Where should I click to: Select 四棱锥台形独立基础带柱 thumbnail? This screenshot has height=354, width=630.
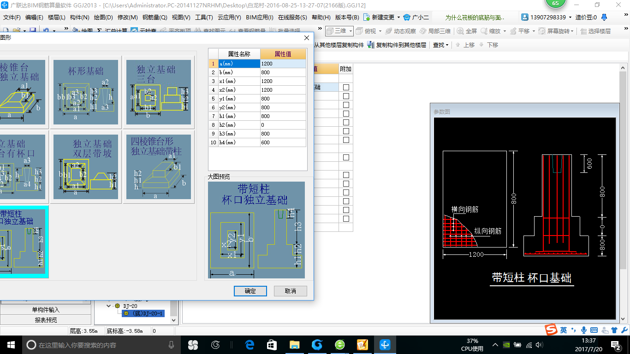(159, 167)
